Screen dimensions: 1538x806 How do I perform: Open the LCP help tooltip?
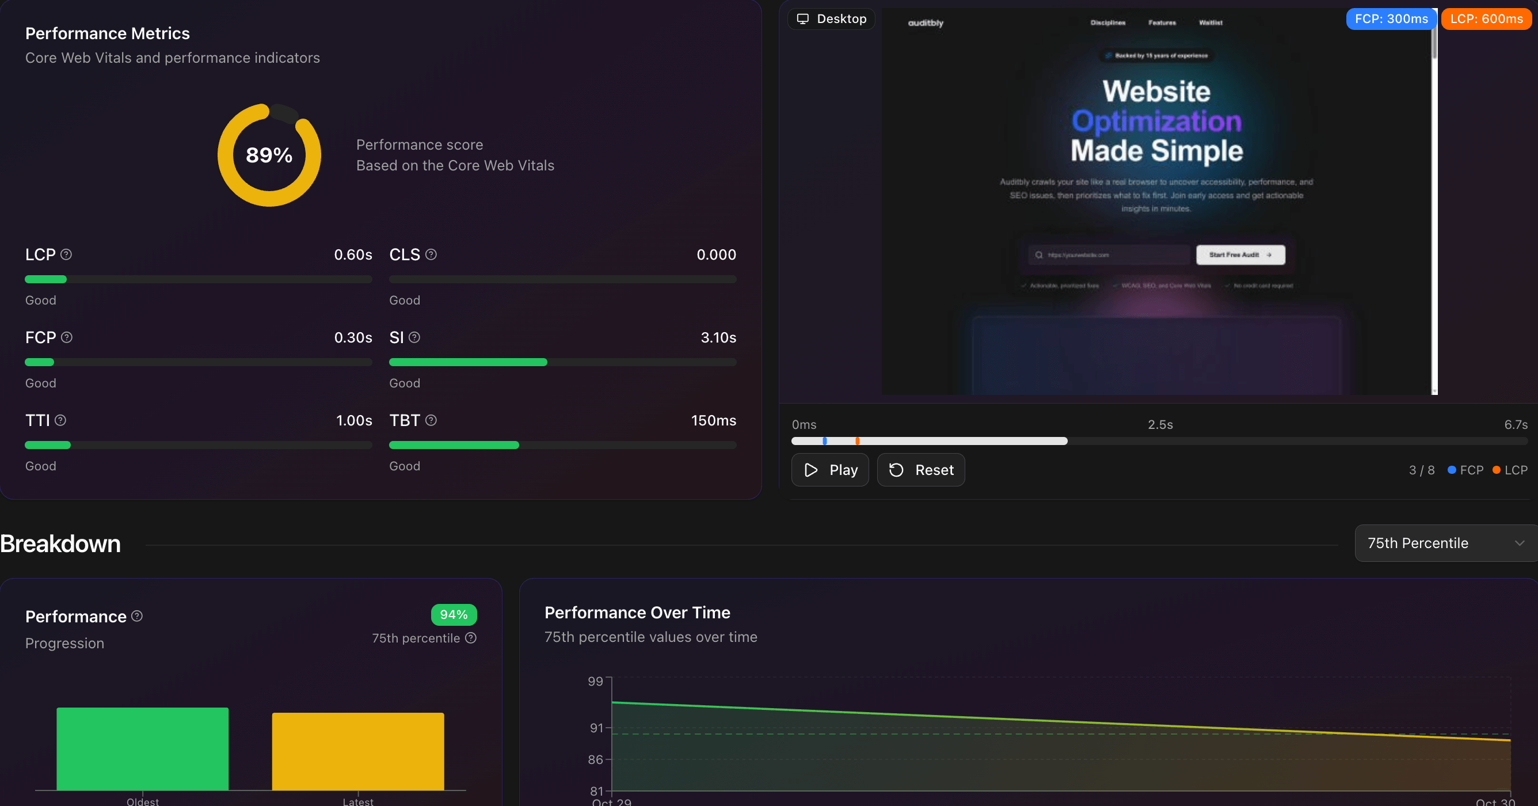tap(67, 254)
